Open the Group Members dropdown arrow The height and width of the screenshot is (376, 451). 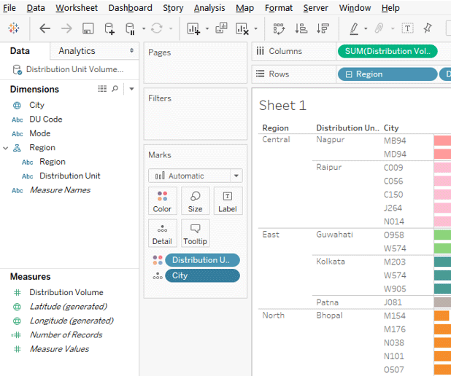pos(393,28)
